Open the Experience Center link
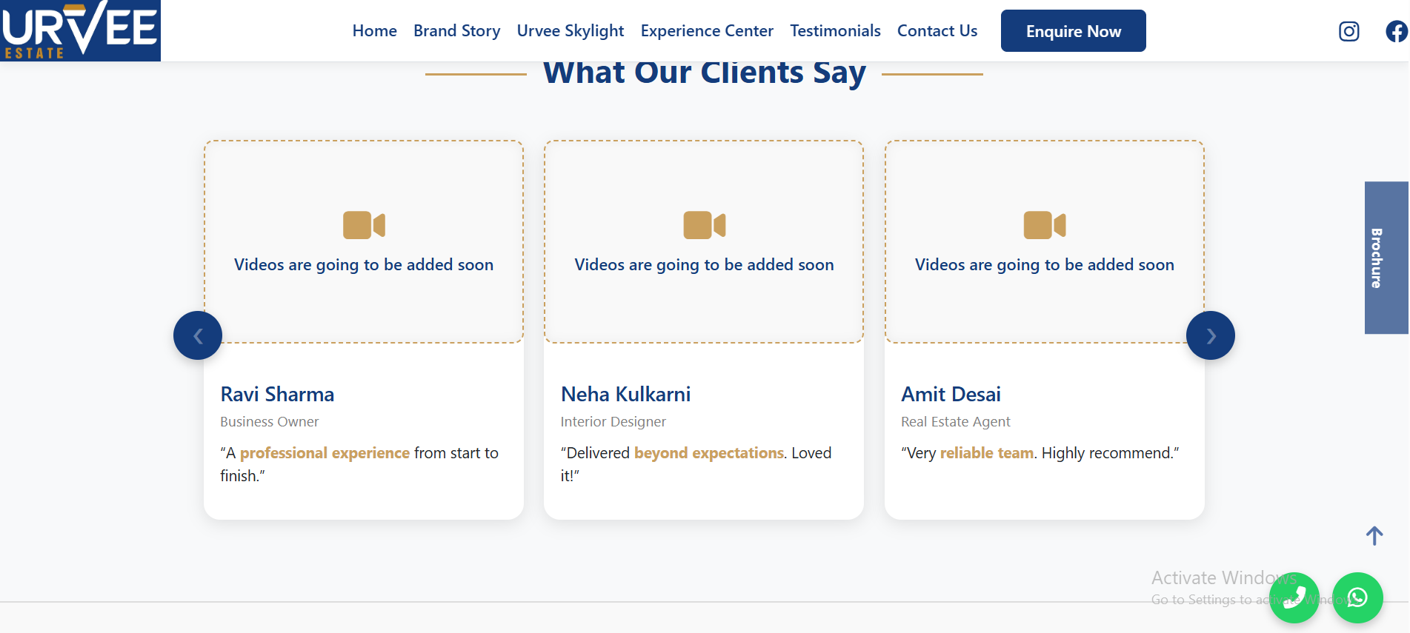 point(706,31)
